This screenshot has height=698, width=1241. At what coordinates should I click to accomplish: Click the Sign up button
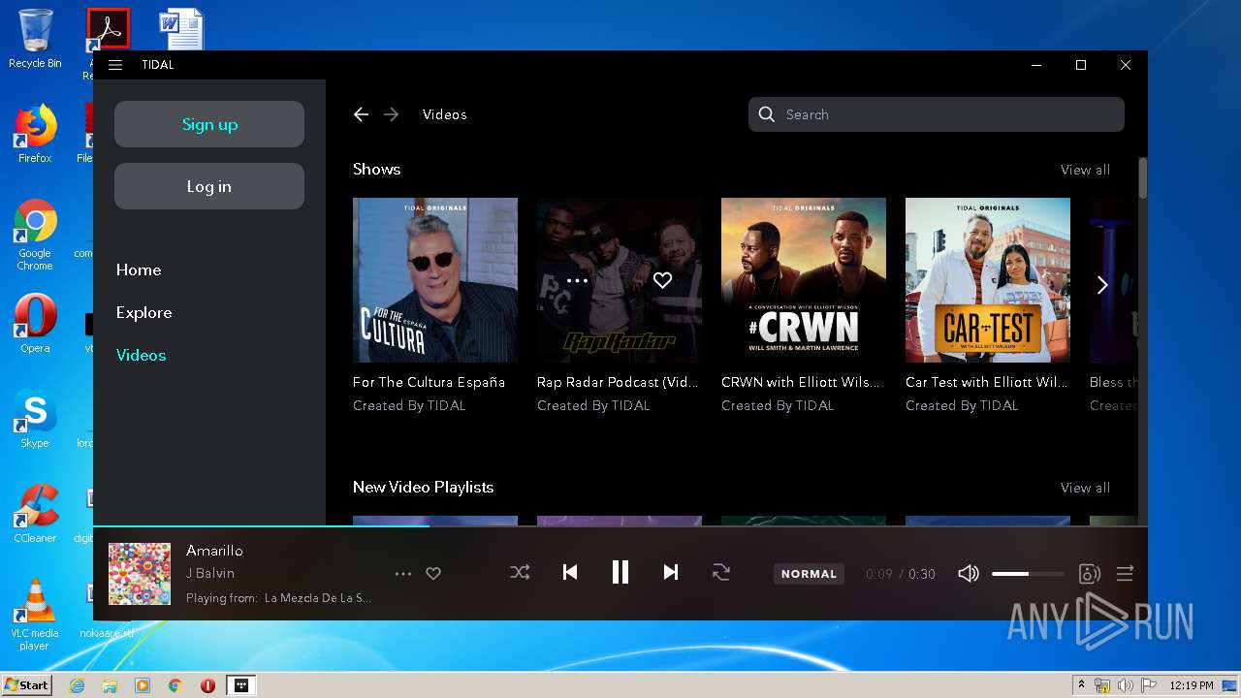point(209,124)
